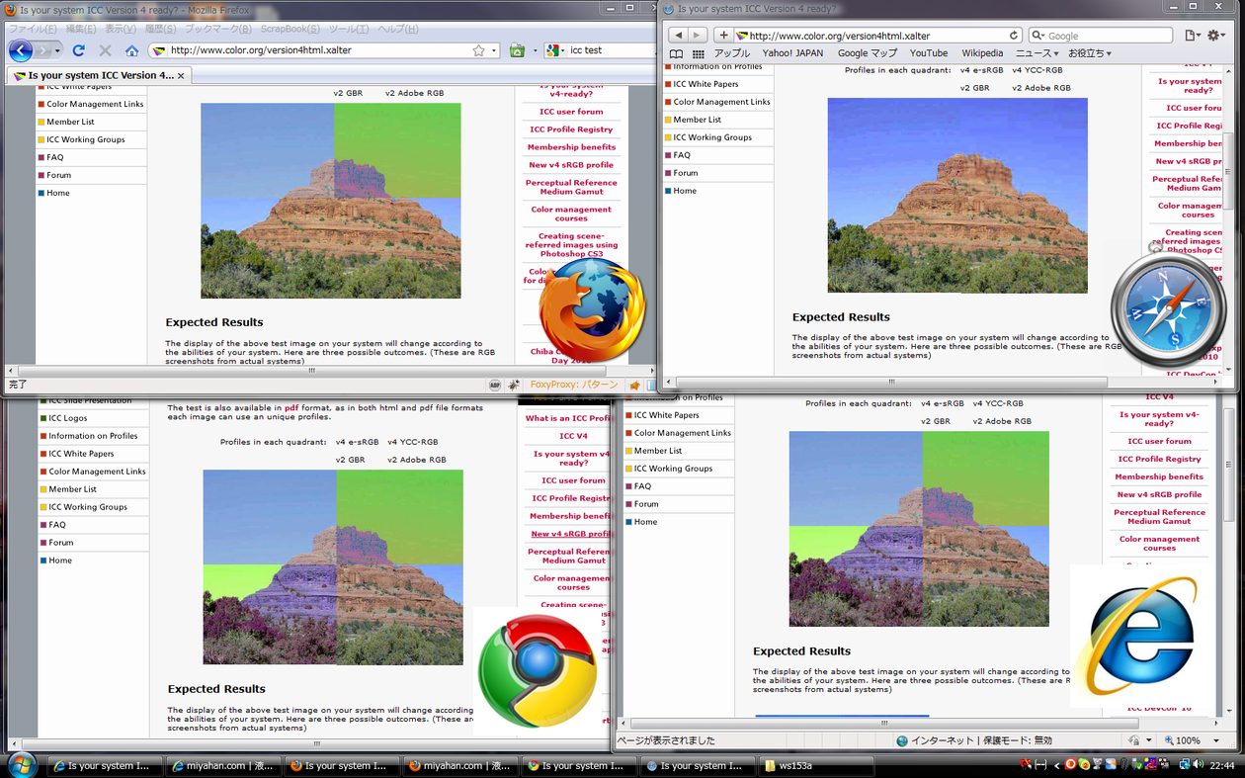
Task: Click FoxyProxy status text in Firefox status bar
Action: (x=574, y=385)
